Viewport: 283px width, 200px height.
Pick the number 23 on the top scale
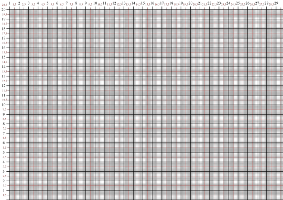point(219,3)
